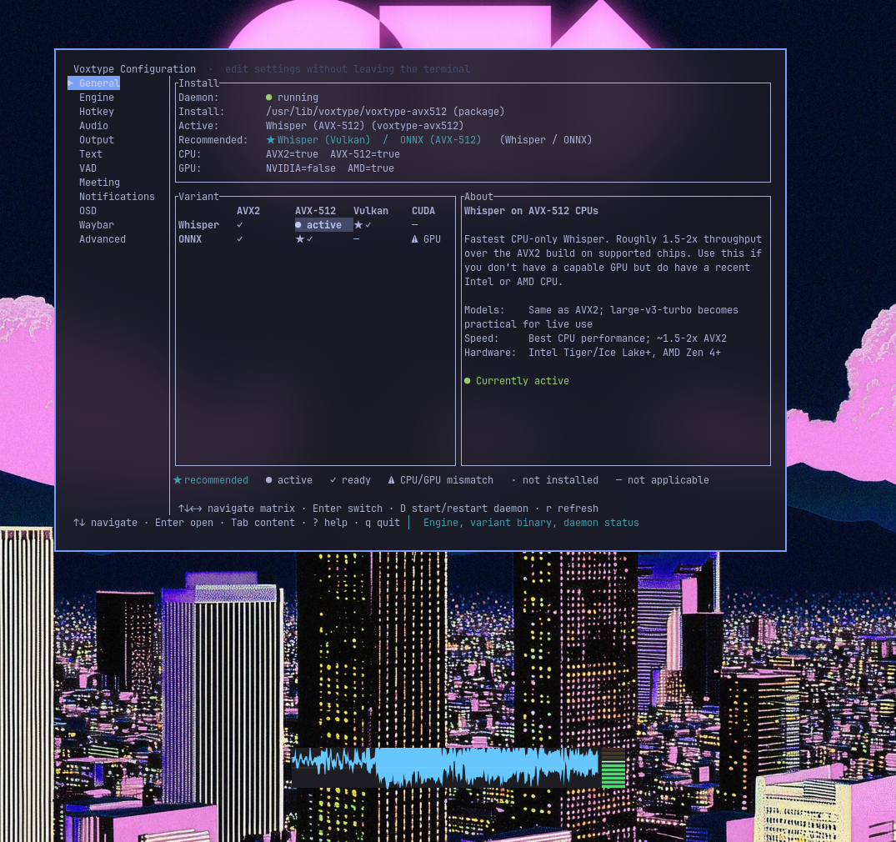Click the AMD=true GPU value
Viewport: 896px width, 842px height.
point(371,168)
